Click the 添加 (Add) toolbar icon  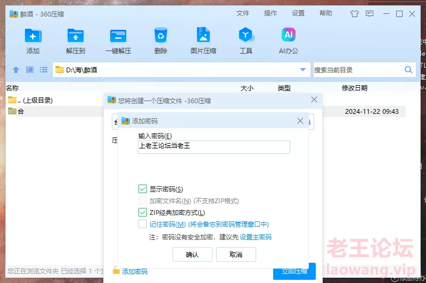click(33, 36)
